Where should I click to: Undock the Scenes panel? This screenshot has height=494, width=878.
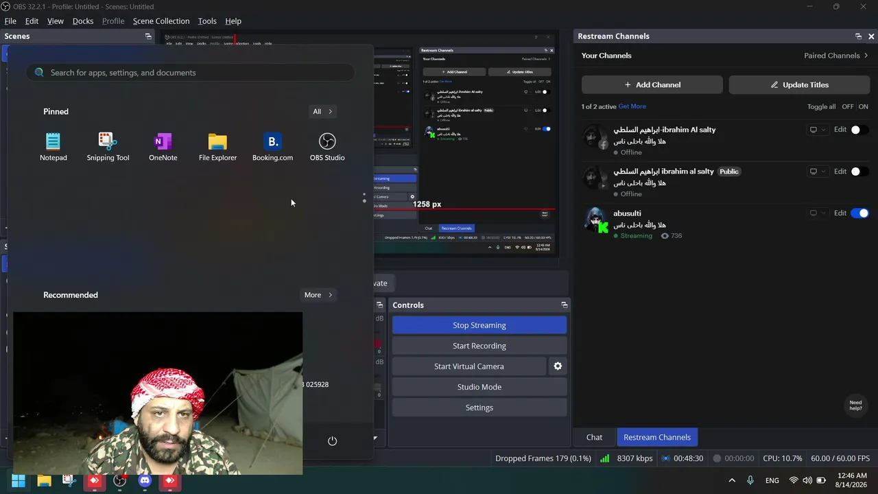pyautogui.click(x=148, y=36)
